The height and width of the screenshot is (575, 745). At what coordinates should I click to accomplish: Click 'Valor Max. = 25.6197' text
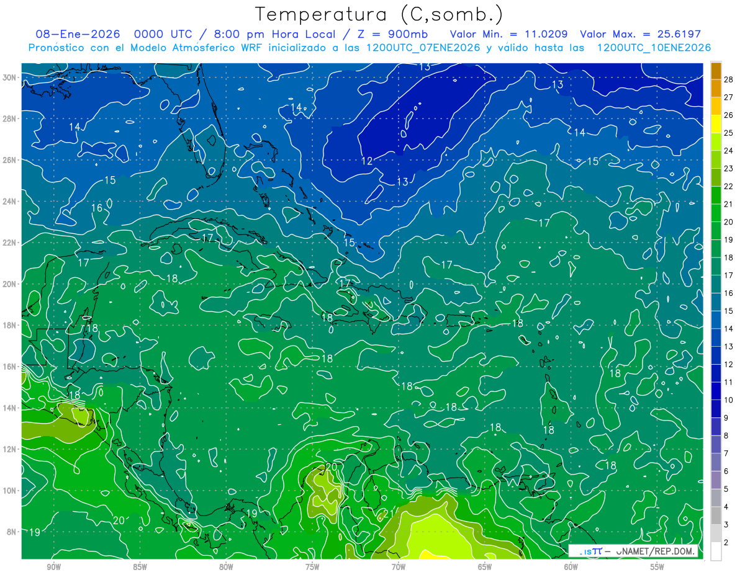pos(640,34)
